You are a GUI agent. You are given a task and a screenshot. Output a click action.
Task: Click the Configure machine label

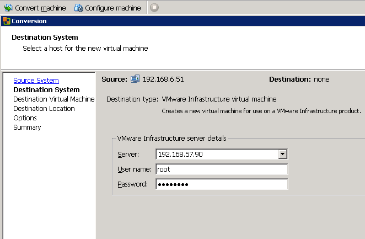click(x=113, y=8)
